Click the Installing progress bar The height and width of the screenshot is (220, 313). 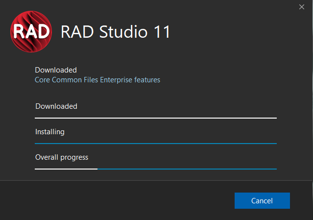[156, 144]
